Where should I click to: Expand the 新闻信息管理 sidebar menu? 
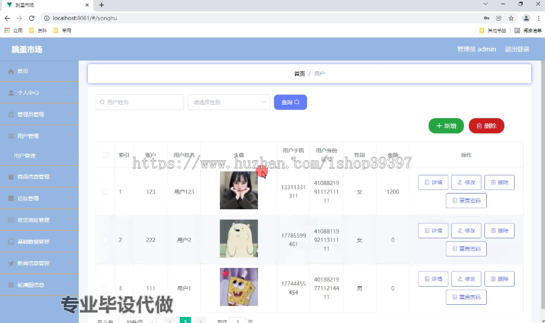pos(39,263)
